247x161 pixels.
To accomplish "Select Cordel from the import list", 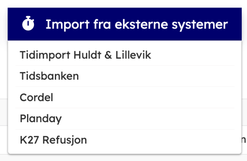I will coord(125,97).
